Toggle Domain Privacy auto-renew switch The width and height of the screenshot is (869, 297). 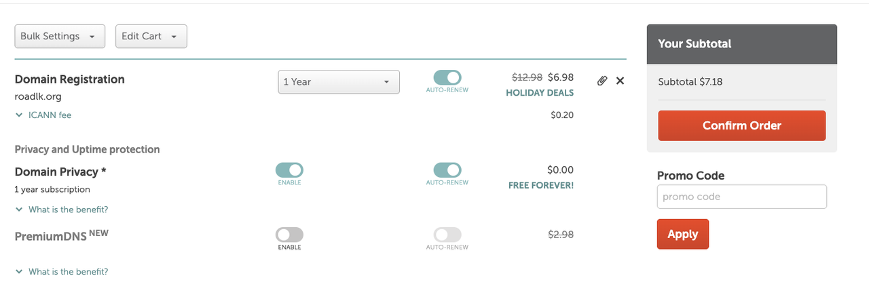coord(447,170)
